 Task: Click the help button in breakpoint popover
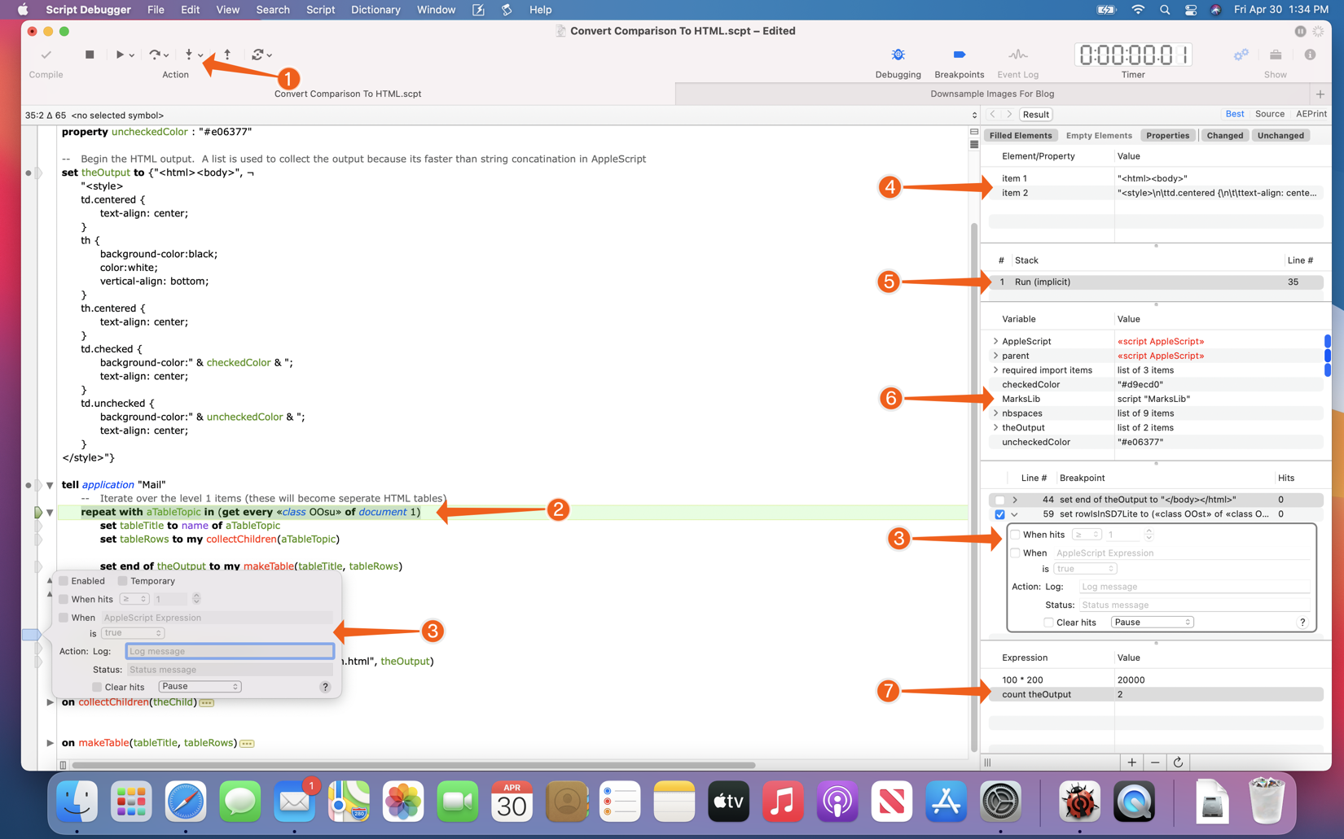[325, 687]
